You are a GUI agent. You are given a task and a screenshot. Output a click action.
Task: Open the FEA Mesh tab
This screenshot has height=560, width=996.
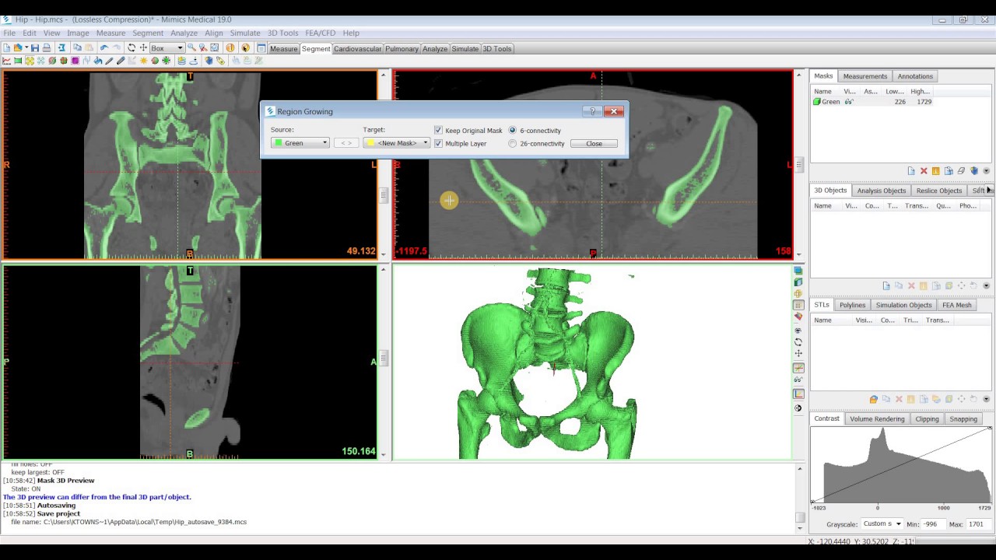click(956, 305)
